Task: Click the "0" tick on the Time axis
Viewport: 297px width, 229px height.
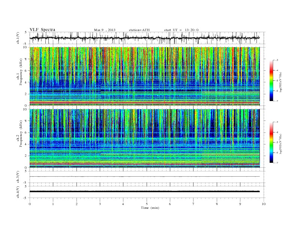Action: [x=30, y=204]
